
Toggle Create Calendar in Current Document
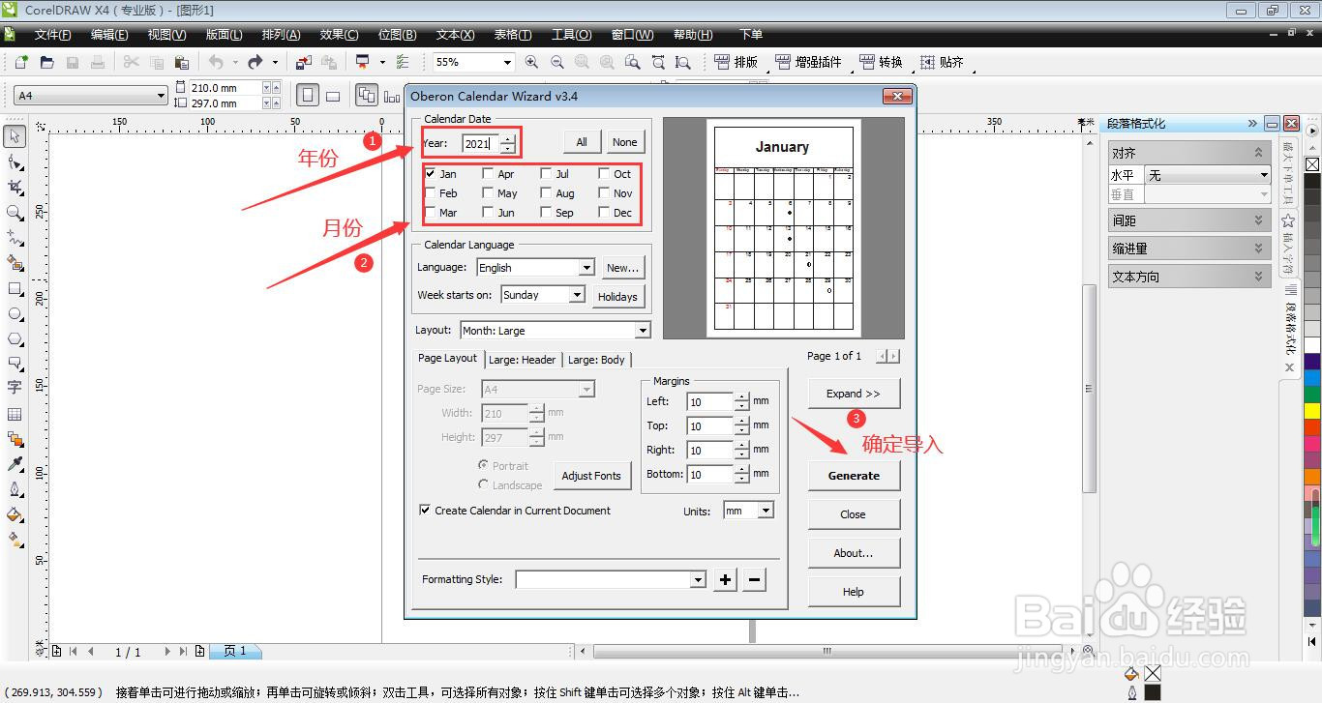point(424,511)
